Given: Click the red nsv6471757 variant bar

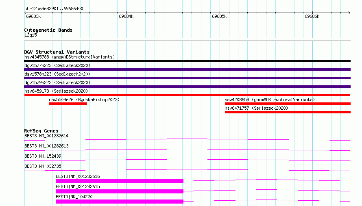Looking at the screenshot, I should coord(288,112).
